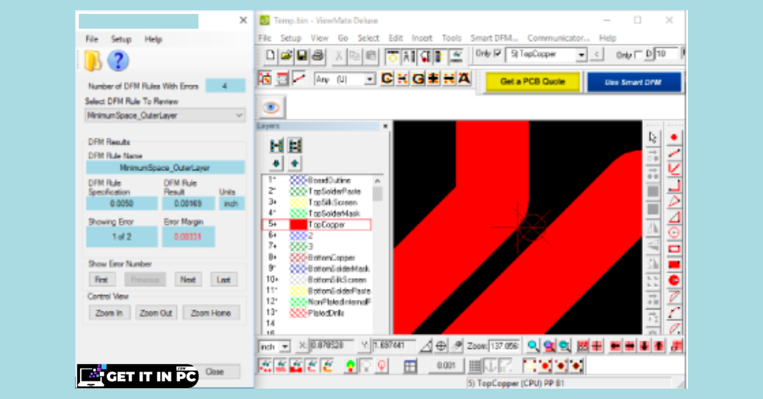Click the Open file folder icon in ViewMate toolbar
This screenshot has height=399, width=763.
tap(286, 55)
